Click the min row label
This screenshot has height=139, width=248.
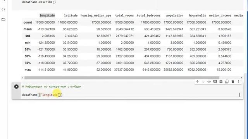tap(28, 43)
